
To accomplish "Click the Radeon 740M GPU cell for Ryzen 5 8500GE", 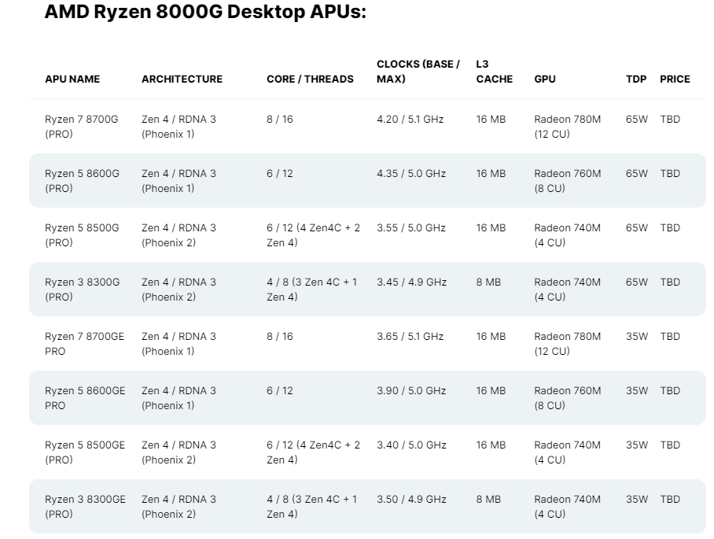I will pos(568,452).
